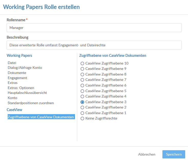Viewport: 188px width, 162px height.
Task: Click the selected CaseView Zugriffsebene 3 radio
Action: pyautogui.click(x=82, y=102)
